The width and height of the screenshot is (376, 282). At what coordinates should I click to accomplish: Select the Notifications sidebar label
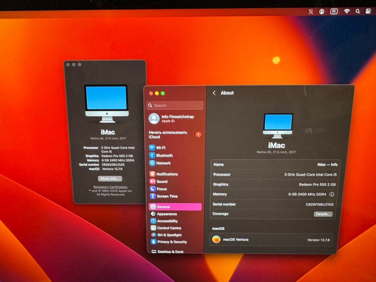pos(167,174)
